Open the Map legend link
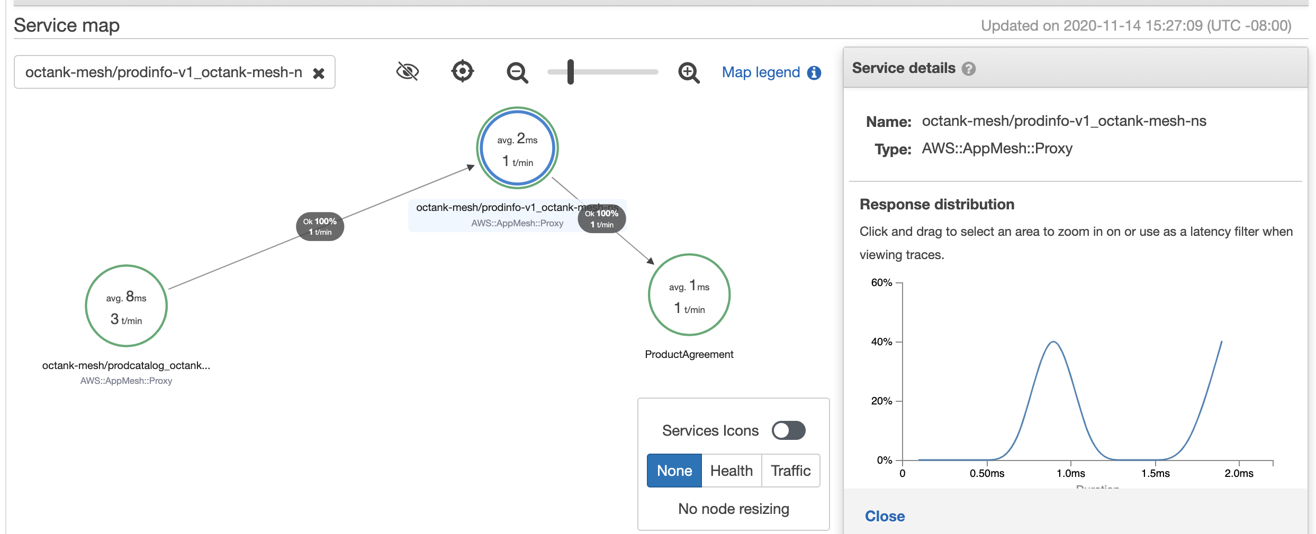The image size is (1316, 534). click(761, 72)
